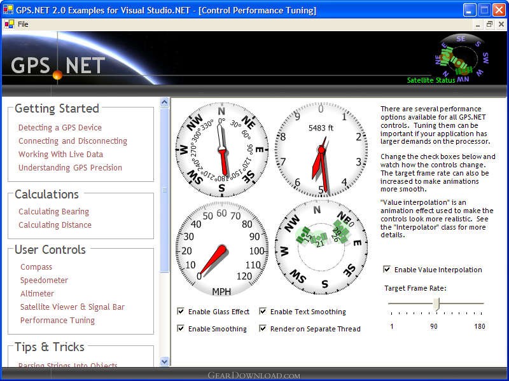Click the 90 label under the slider

[434, 326]
